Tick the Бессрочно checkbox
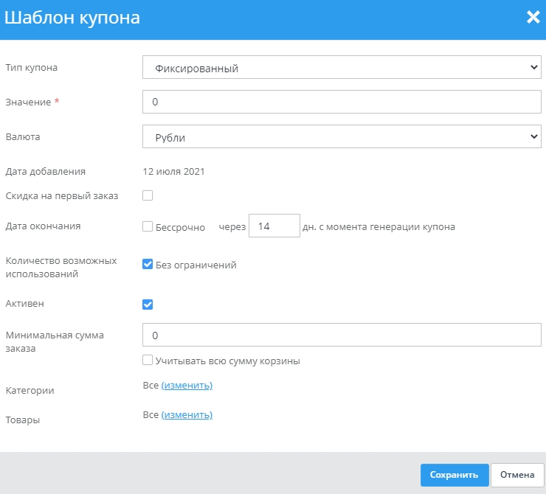Viewport: 546px width, 494px height. (148, 226)
